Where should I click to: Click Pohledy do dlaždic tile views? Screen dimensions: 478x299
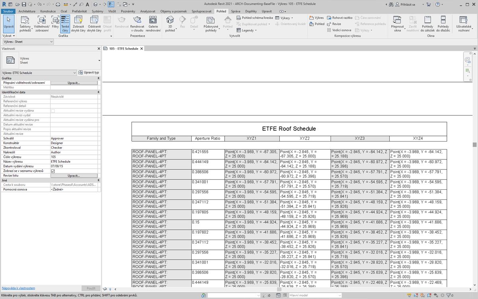(443, 24)
